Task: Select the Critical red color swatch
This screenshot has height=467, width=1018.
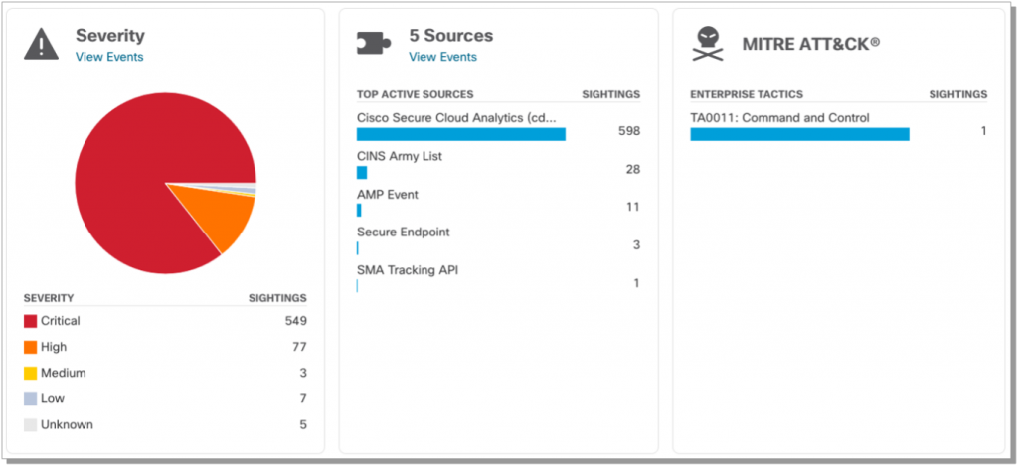Action: pos(30,321)
